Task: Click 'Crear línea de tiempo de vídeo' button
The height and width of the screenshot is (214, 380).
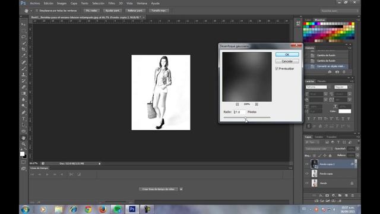Action: [x=159, y=189]
